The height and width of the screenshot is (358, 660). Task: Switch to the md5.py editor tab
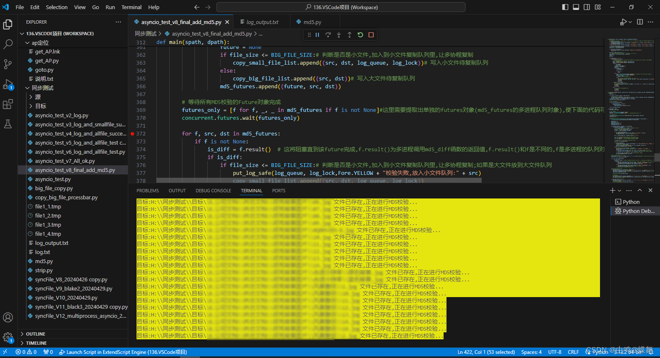(x=312, y=22)
